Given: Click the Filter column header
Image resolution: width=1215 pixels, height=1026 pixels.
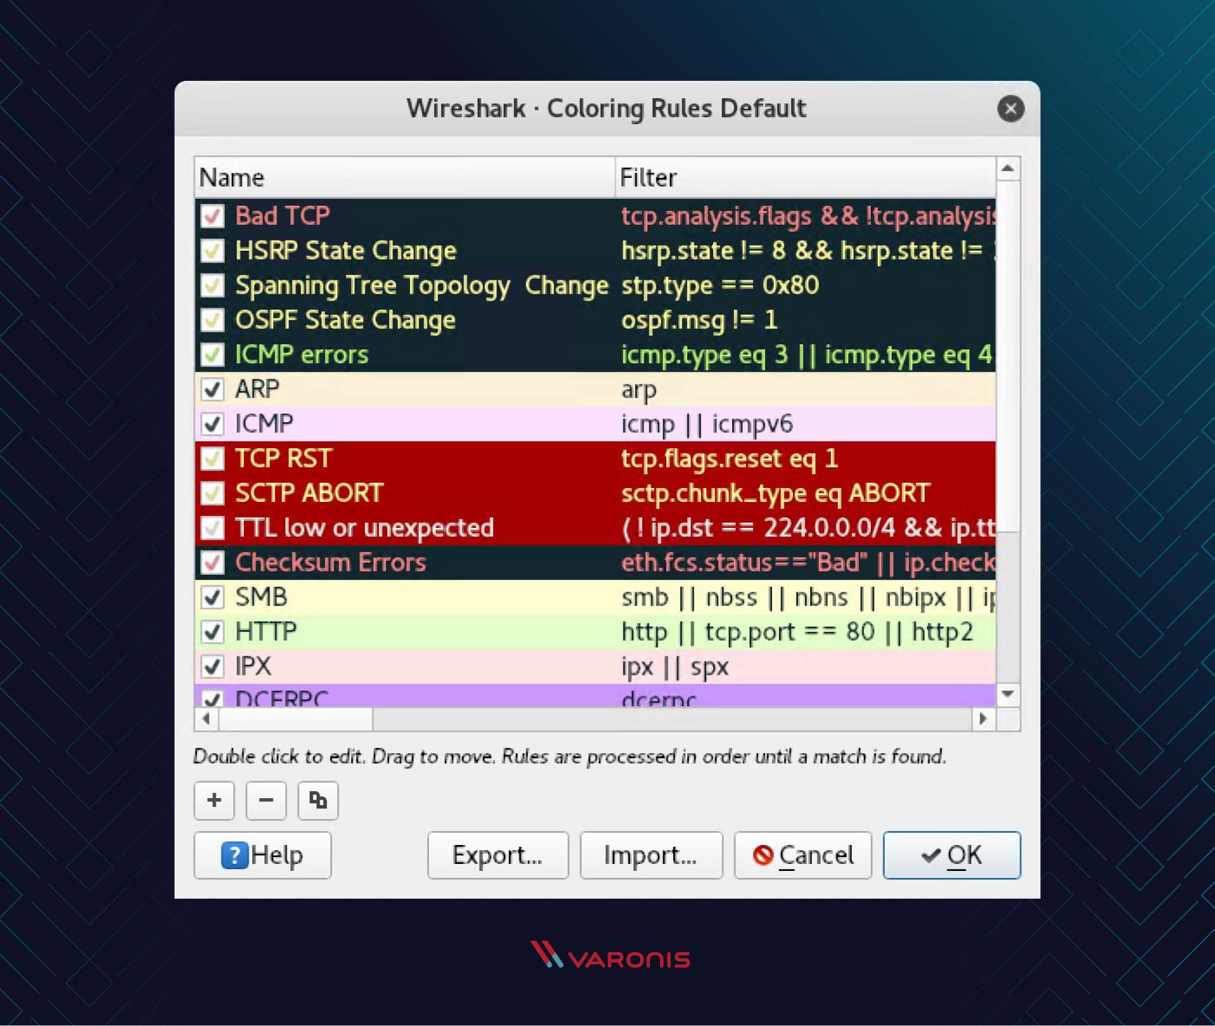Looking at the screenshot, I should (x=805, y=178).
